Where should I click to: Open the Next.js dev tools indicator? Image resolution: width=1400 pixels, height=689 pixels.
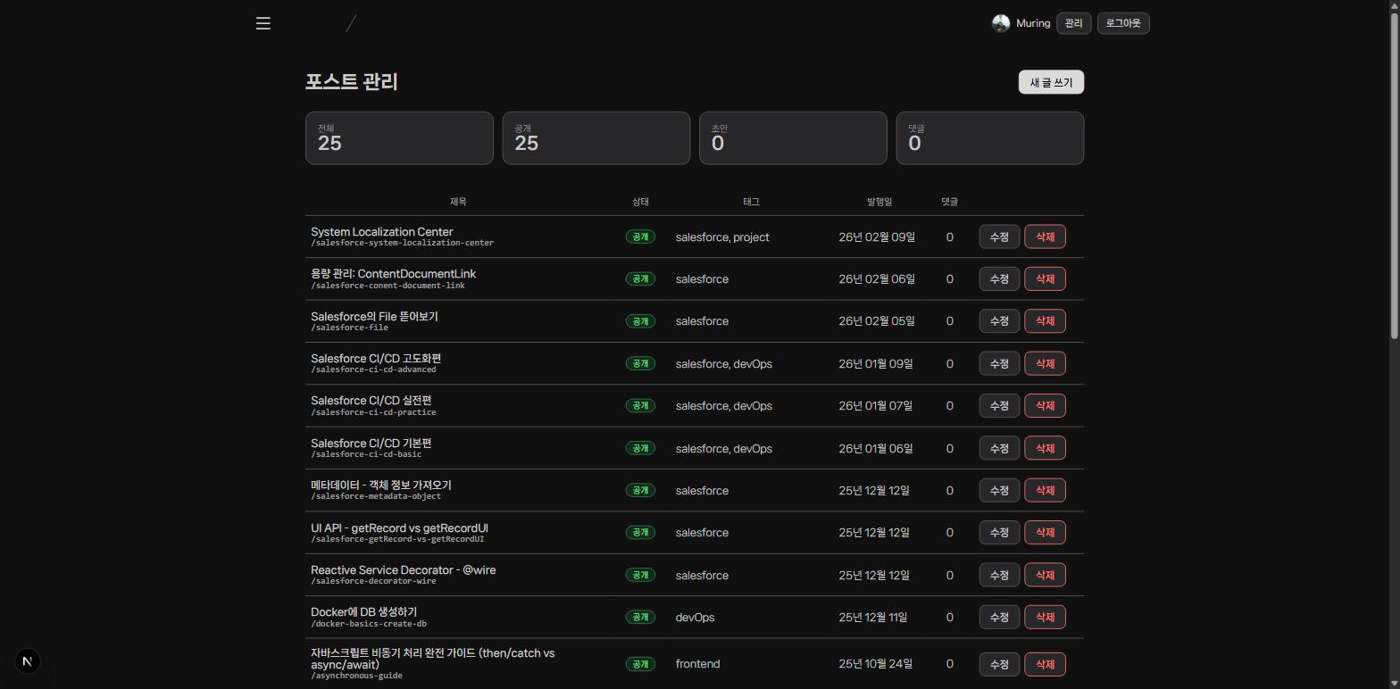pyautogui.click(x=28, y=661)
